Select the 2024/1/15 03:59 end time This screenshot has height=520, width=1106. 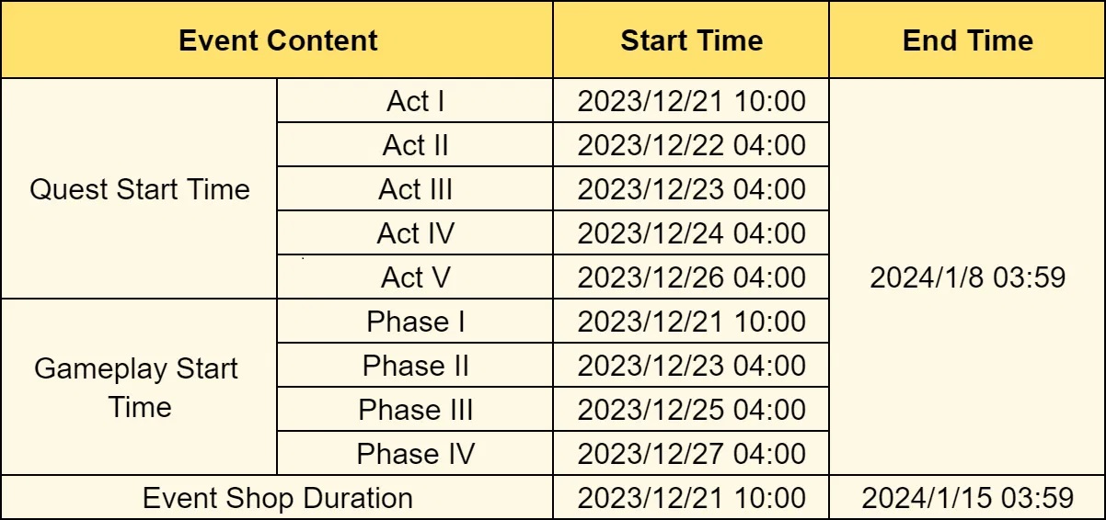(967, 498)
